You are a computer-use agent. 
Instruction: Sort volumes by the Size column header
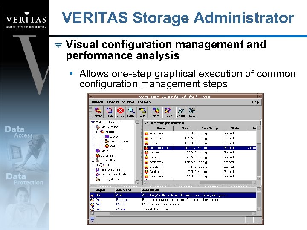tap(185, 128)
